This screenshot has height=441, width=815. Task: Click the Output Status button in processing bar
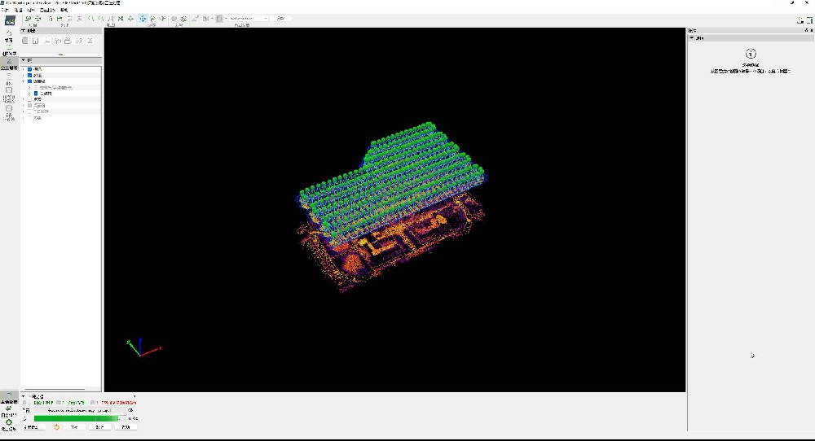[x=34, y=427]
